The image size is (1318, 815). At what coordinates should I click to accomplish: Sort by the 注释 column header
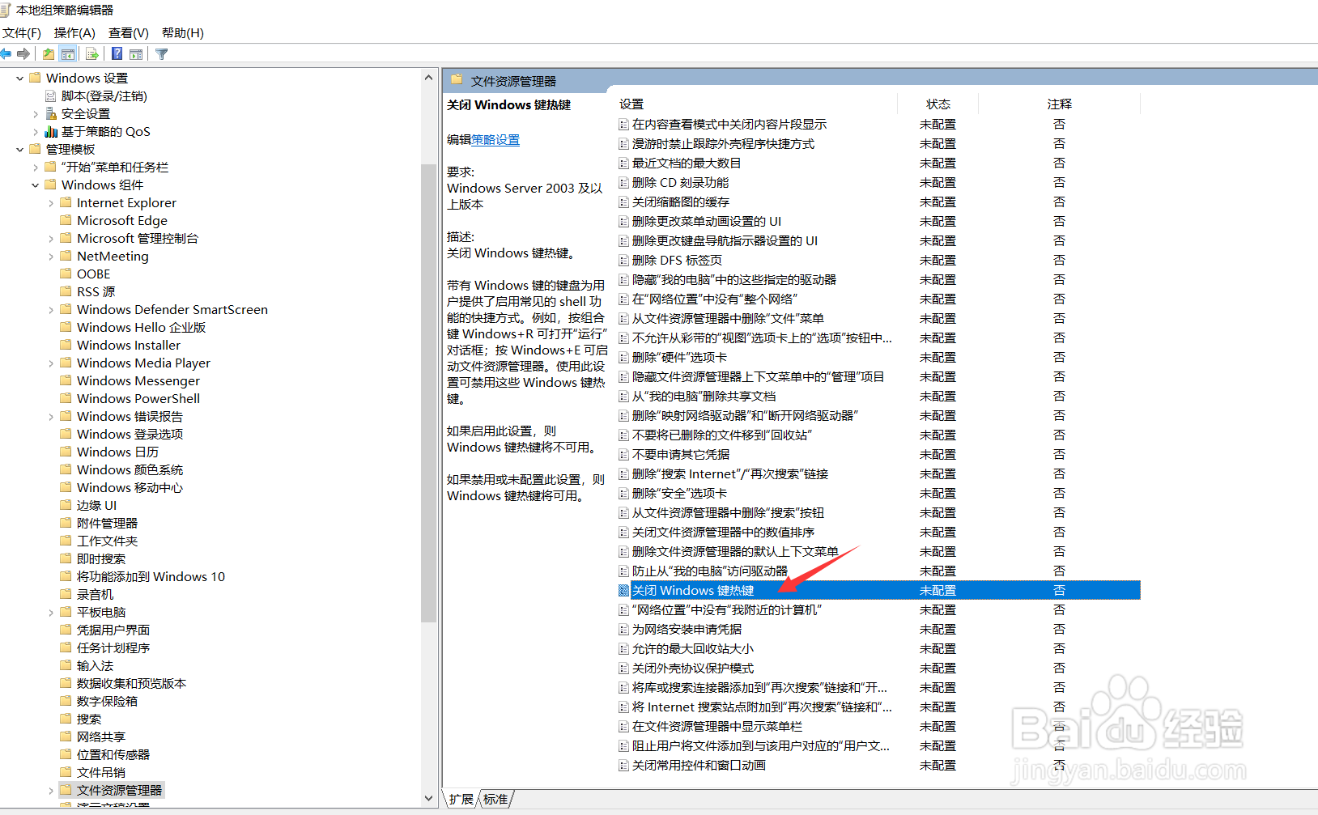click(x=1060, y=104)
